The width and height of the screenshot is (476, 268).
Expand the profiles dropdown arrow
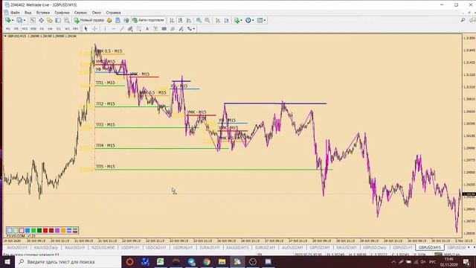[25, 20]
